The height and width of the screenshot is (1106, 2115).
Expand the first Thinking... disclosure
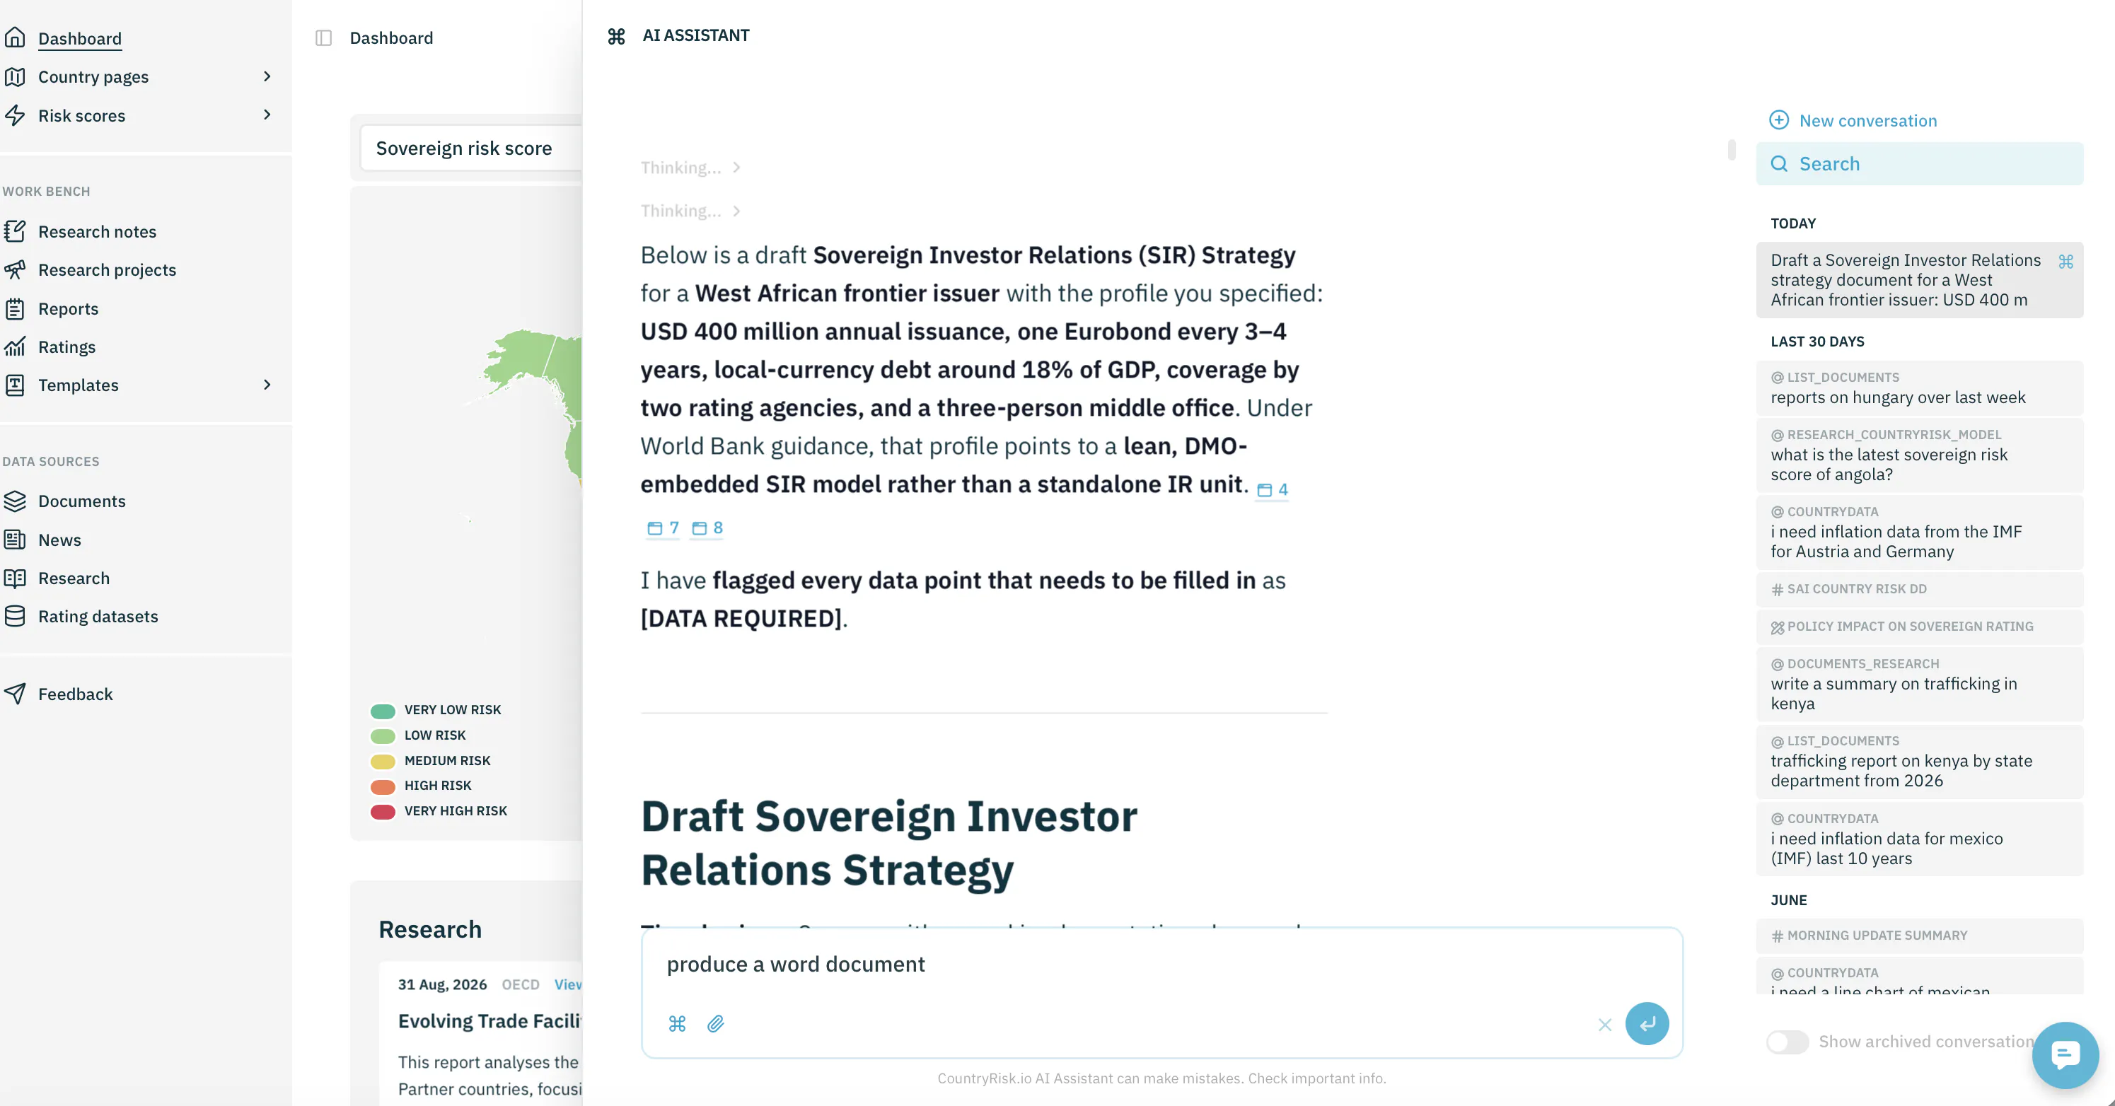coord(690,168)
